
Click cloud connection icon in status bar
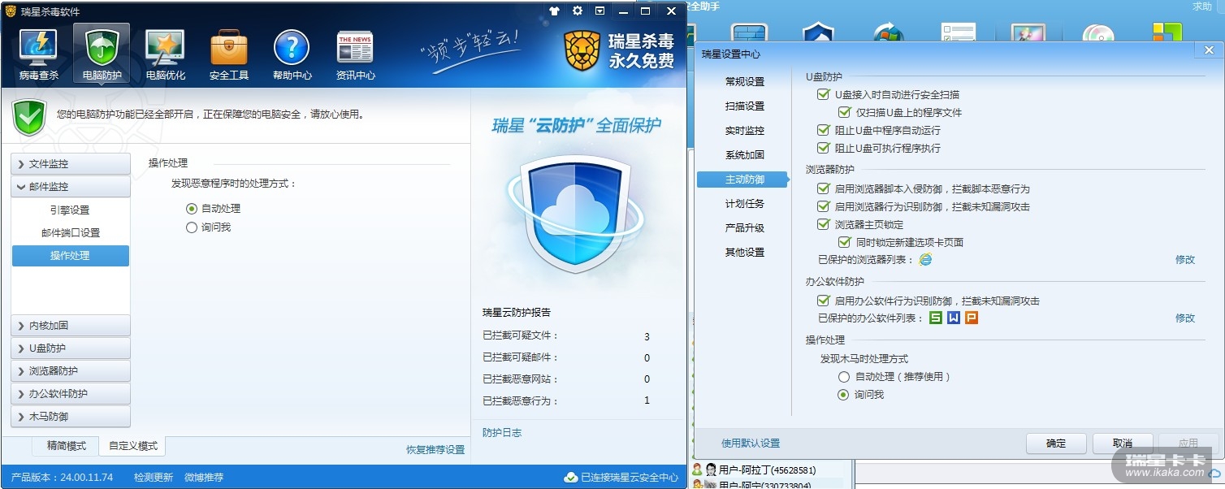tap(571, 477)
